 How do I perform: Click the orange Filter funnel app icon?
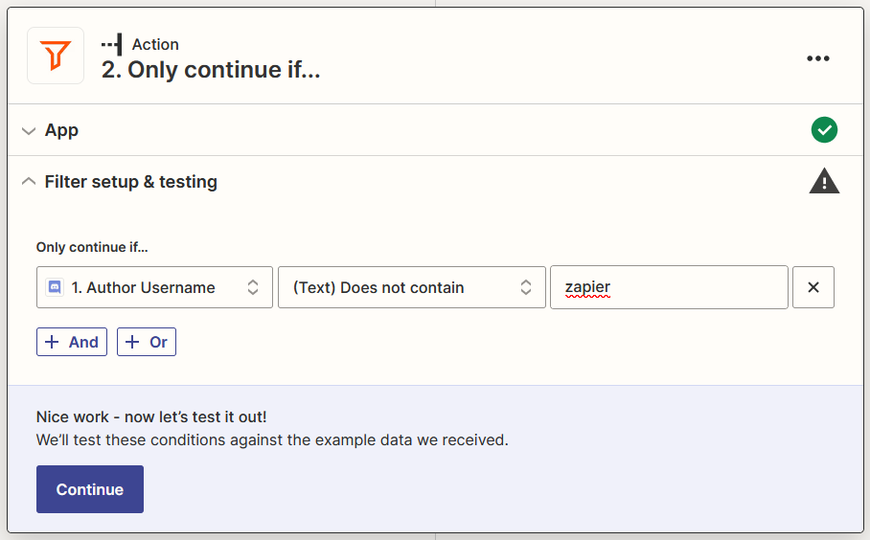coord(56,56)
